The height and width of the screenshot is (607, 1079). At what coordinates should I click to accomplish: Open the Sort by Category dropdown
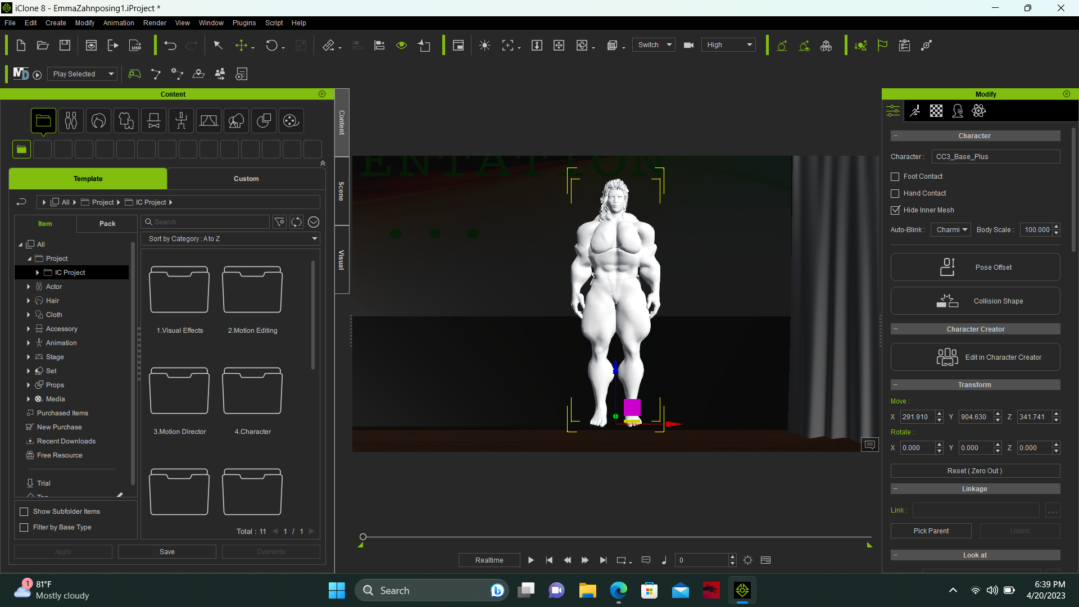[x=230, y=239]
